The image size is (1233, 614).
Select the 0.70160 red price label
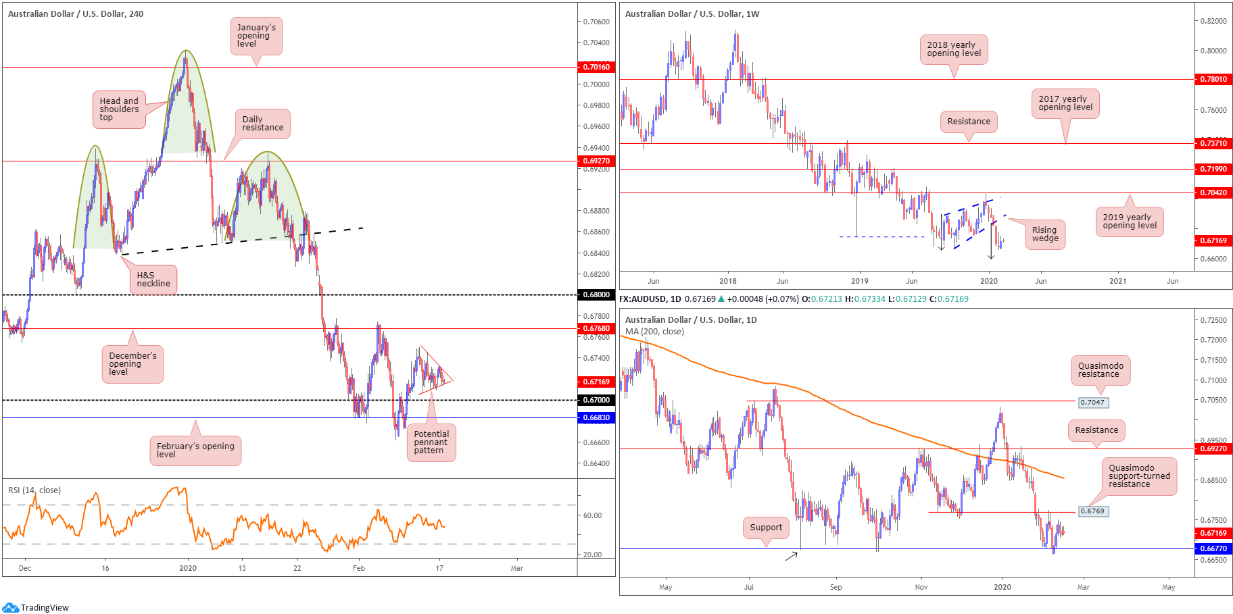(596, 67)
